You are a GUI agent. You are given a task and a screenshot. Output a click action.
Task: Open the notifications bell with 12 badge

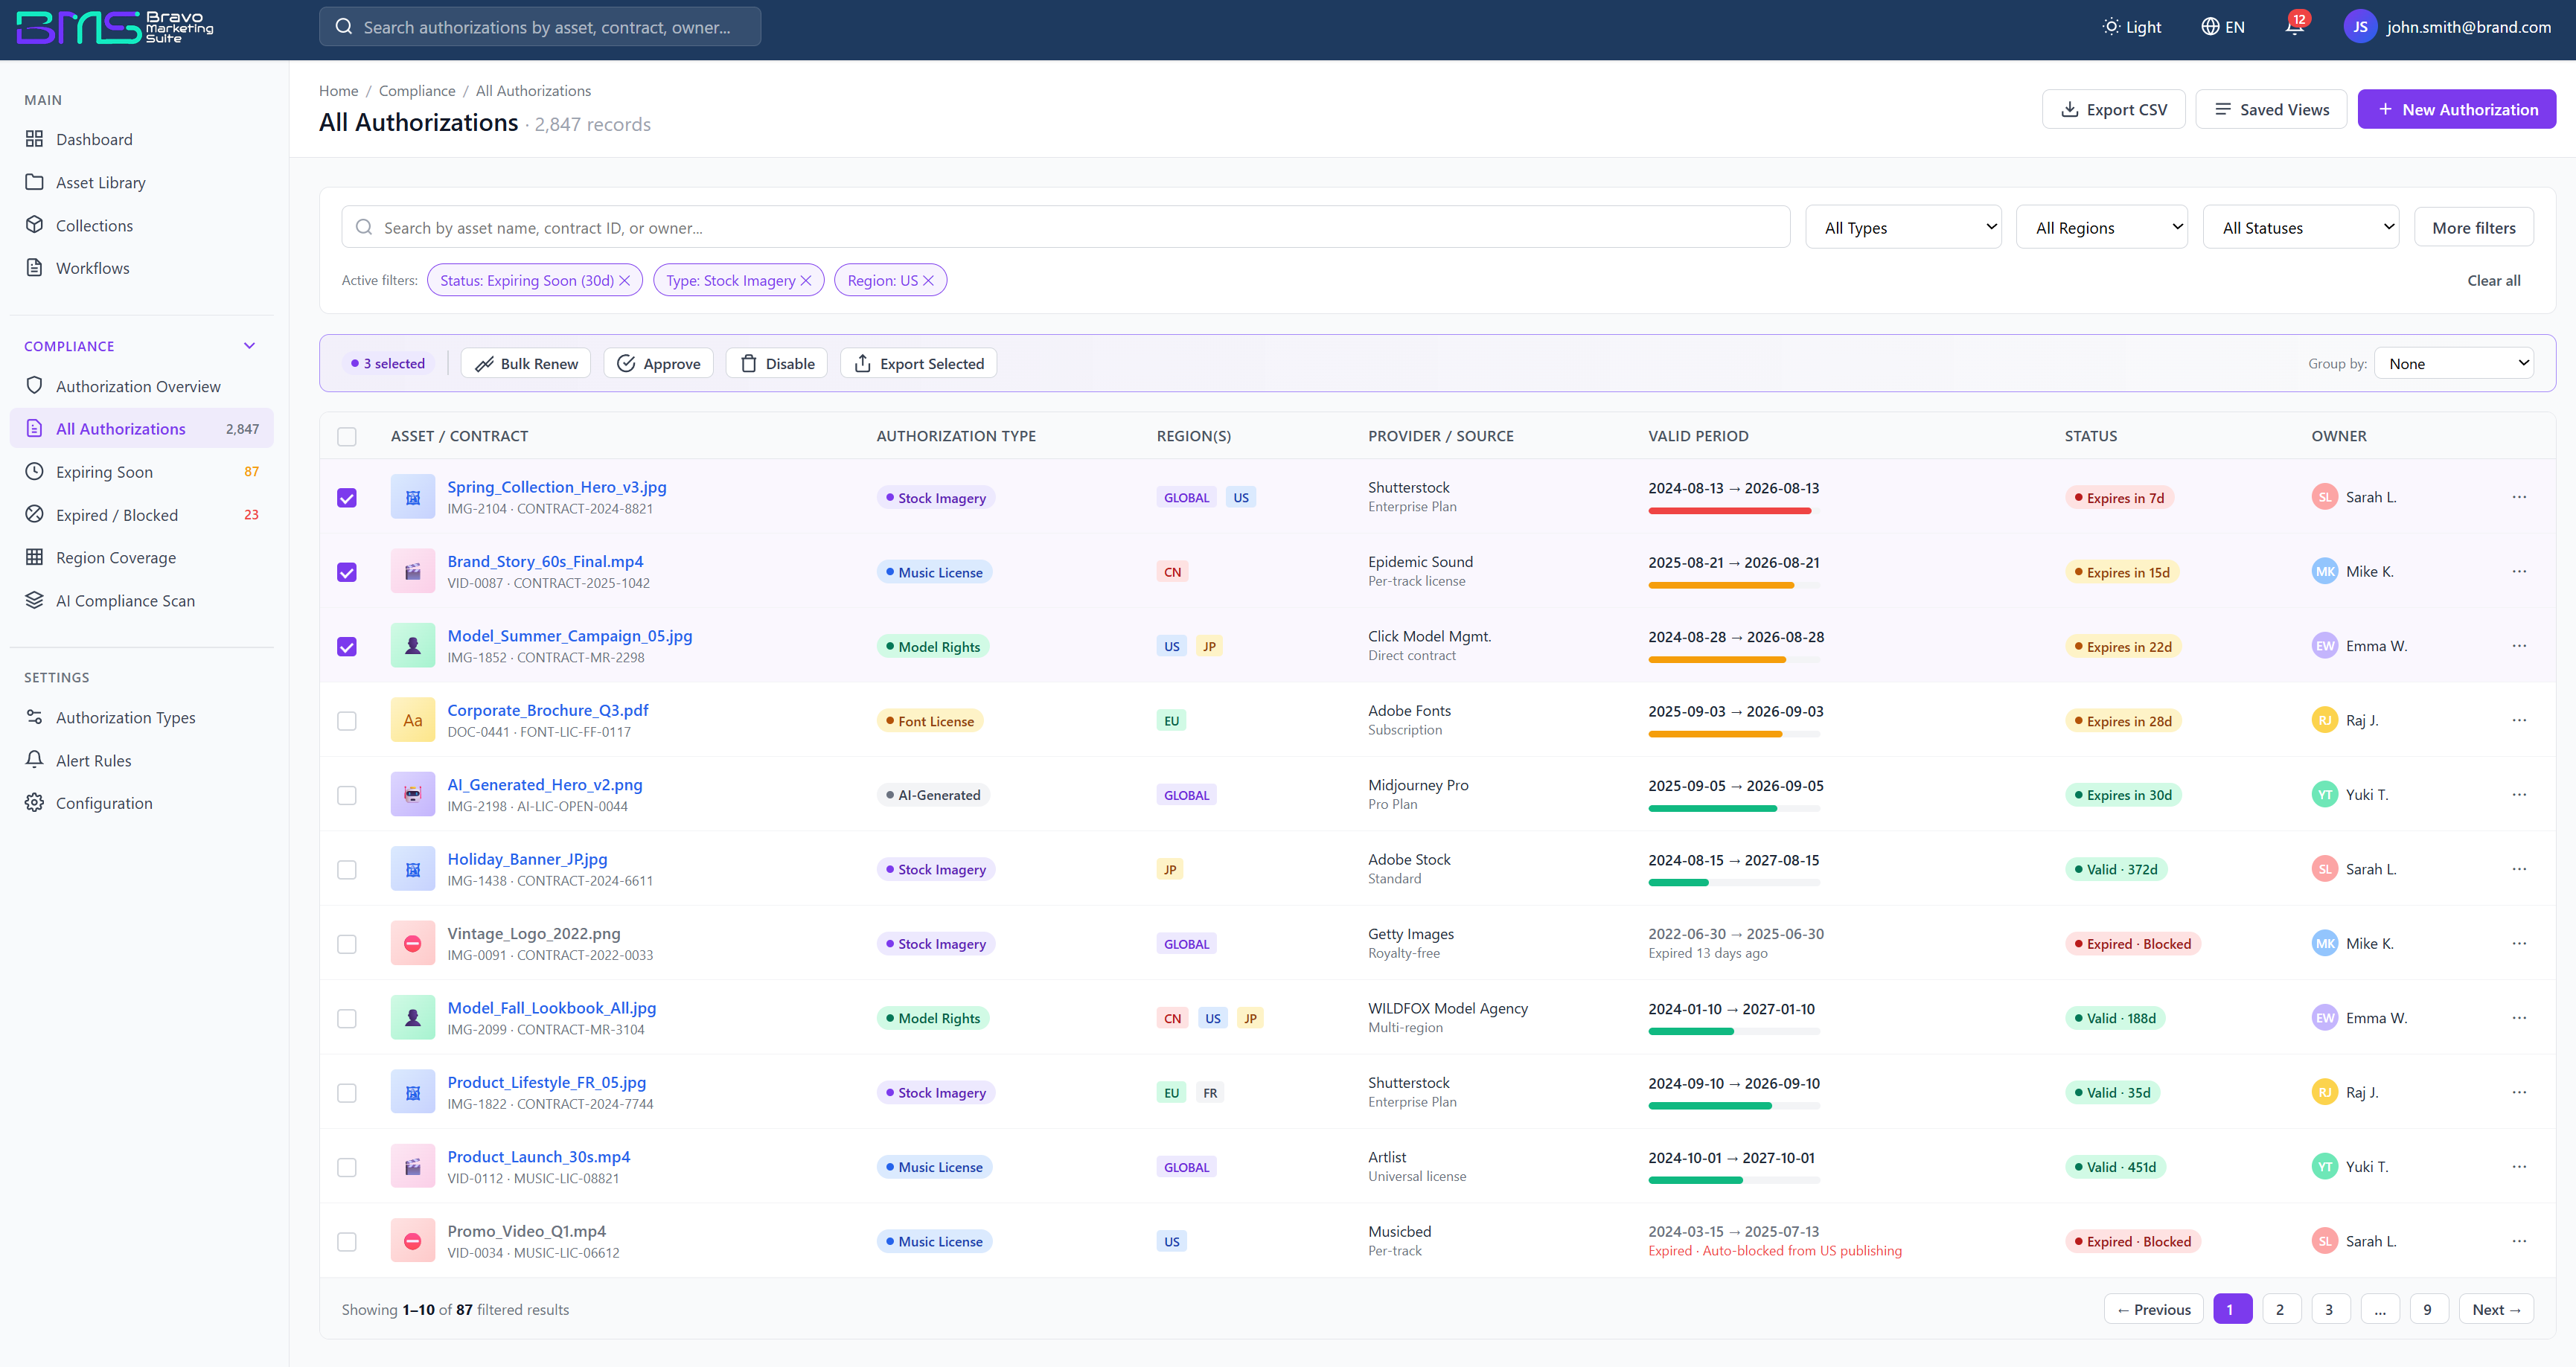(x=2294, y=27)
